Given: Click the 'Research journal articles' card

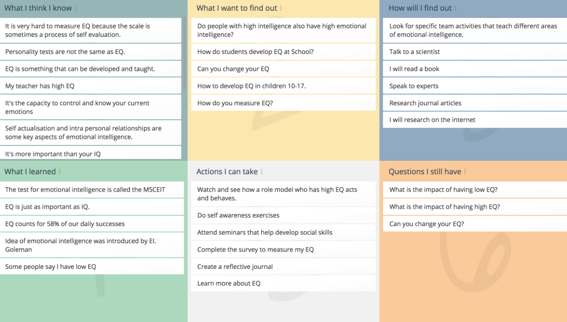Looking at the screenshot, I should click(x=474, y=103).
